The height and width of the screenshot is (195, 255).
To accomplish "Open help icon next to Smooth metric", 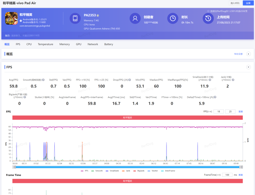I will [43, 80].
